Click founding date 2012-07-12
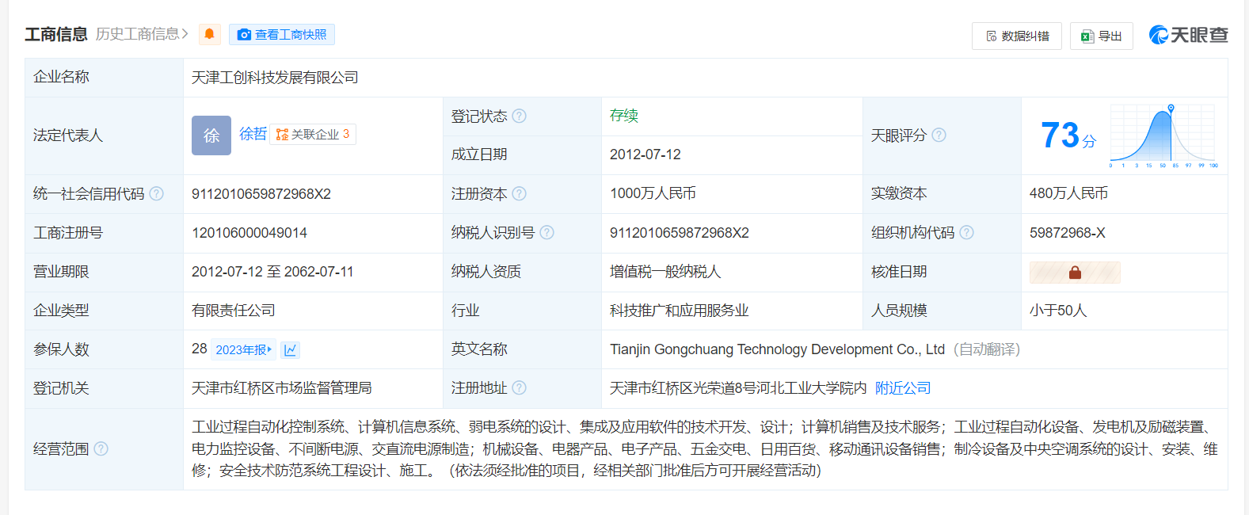The image size is (1249, 515). tap(645, 154)
